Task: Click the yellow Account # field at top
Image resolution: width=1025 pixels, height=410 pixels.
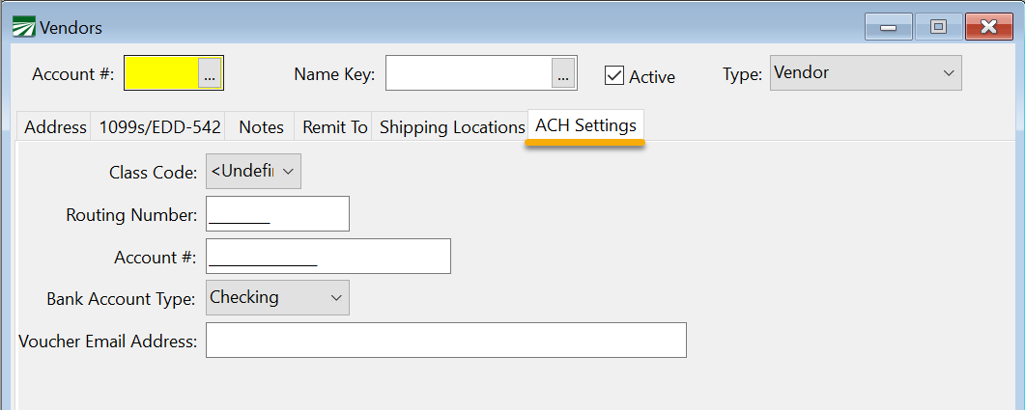Action: (x=161, y=73)
